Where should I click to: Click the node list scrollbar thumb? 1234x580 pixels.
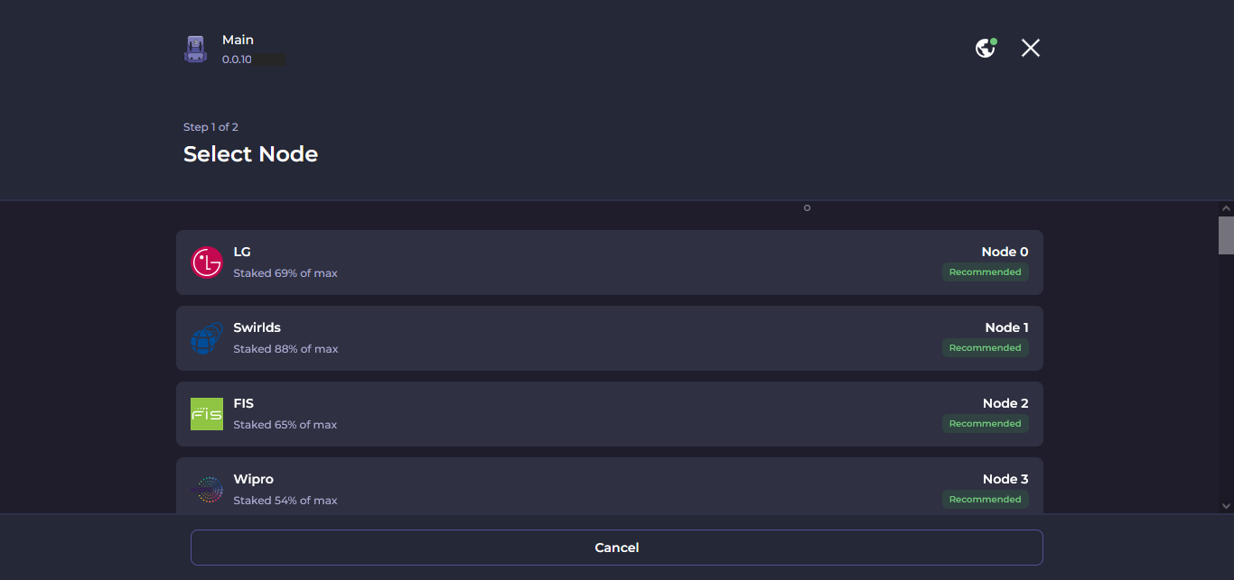[x=1226, y=235]
